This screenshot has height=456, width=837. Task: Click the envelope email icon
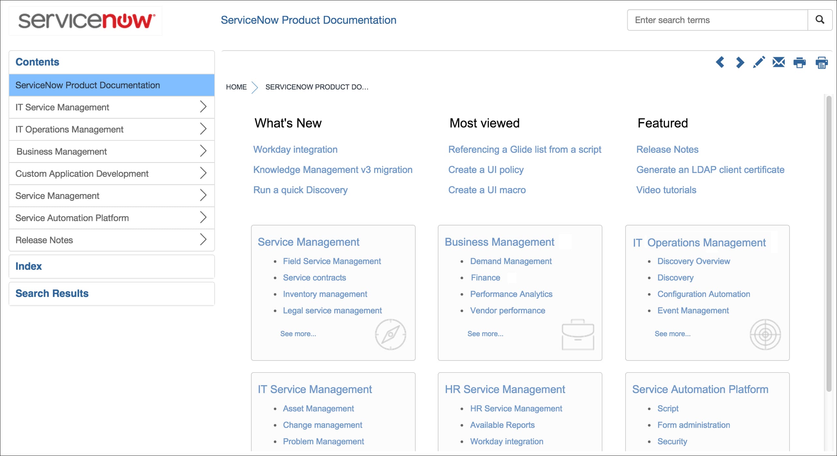779,62
